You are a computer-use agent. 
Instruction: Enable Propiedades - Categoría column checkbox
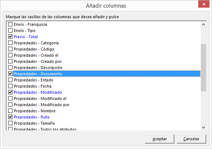pos(10,43)
